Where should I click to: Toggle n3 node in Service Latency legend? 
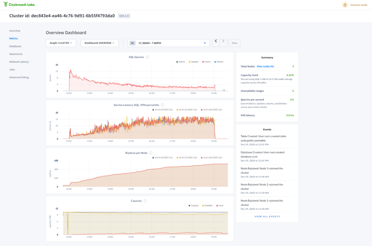click(x=212, y=110)
